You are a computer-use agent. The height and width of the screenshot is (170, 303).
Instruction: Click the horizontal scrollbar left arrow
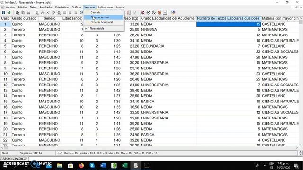click(2, 148)
